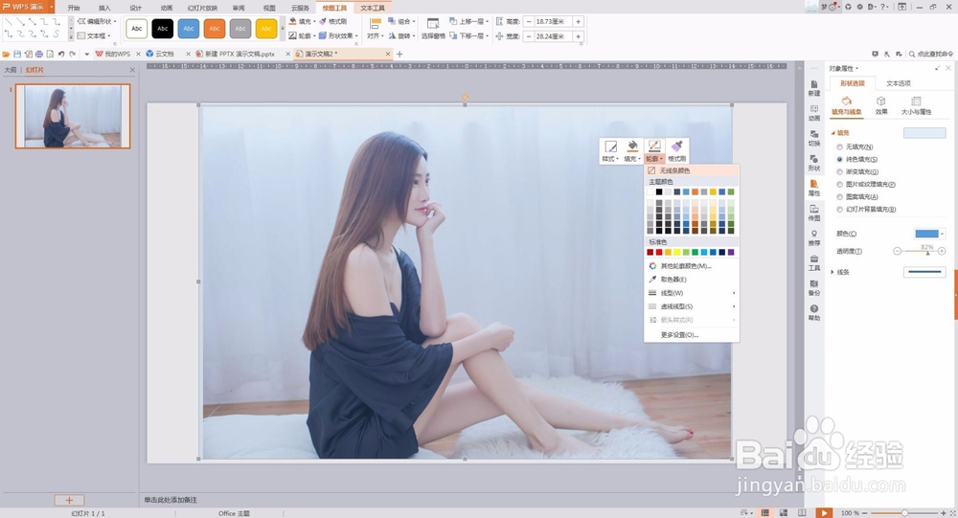Open the 推荐 sidebar icon

813,238
